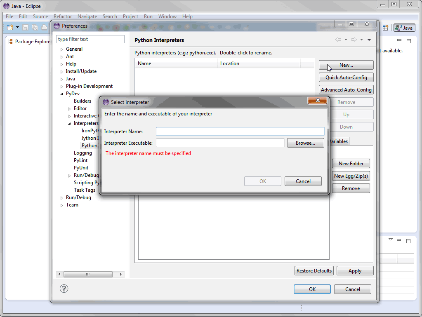
Task: Click the Preferences help question mark icon
Action: pos(64,289)
